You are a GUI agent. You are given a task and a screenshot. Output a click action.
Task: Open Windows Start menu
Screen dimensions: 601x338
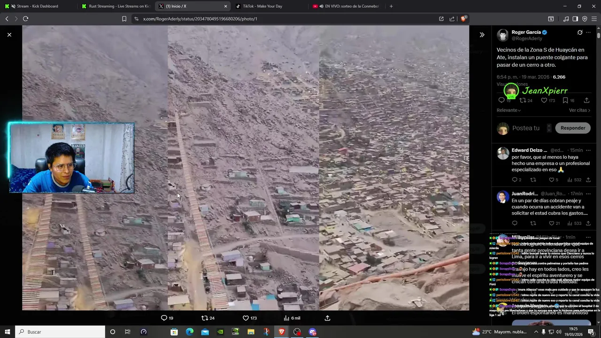[7, 332]
